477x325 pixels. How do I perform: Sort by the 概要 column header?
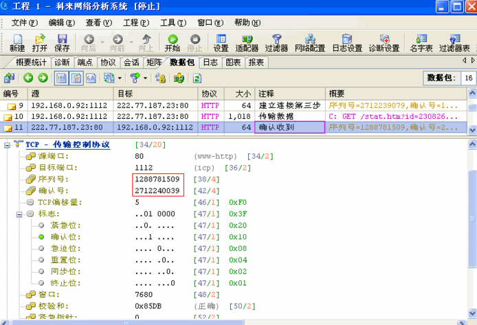click(x=396, y=93)
